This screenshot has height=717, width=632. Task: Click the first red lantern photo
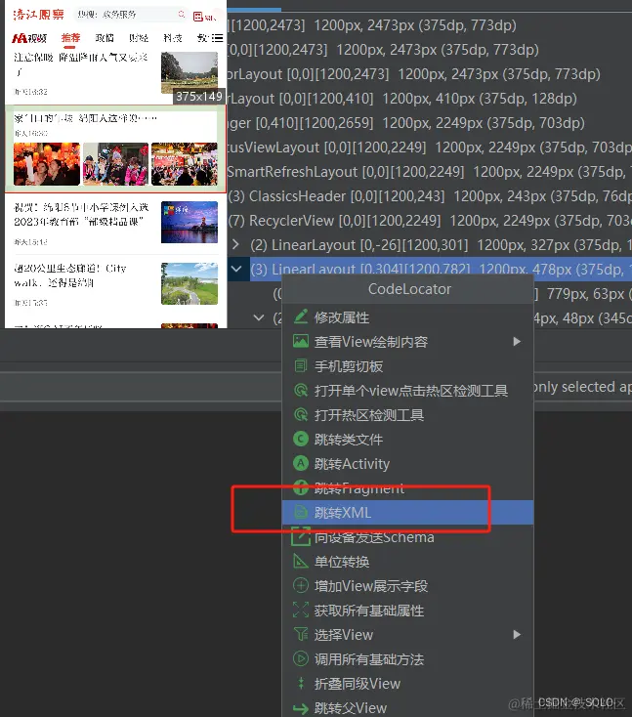(x=47, y=164)
